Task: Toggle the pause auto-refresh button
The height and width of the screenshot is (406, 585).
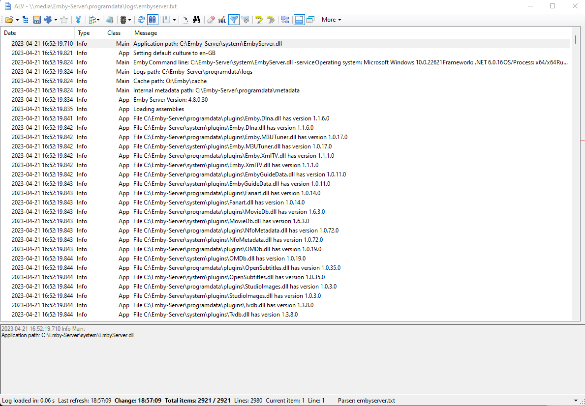Action: coord(152,20)
